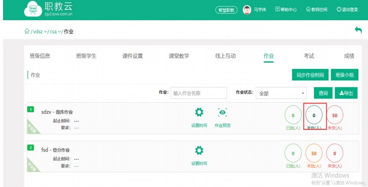Click the 导出 export button
Image resolution: width=368 pixels, height=187 pixels.
[x=346, y=93]
